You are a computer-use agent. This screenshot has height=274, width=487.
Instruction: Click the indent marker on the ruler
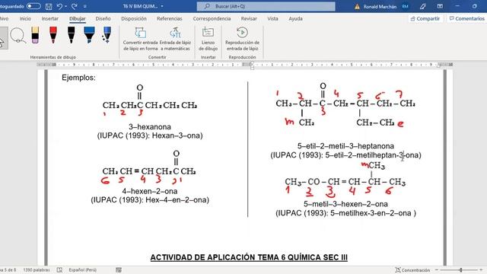252,65
